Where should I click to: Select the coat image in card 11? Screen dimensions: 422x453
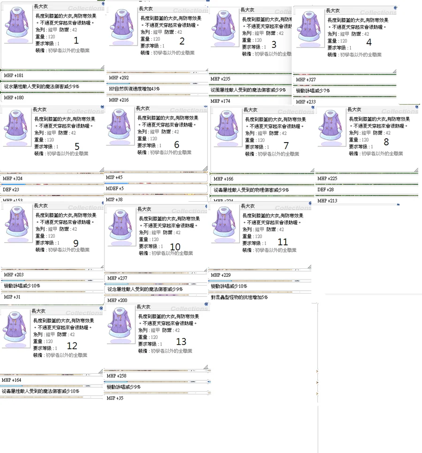[224, 222]
